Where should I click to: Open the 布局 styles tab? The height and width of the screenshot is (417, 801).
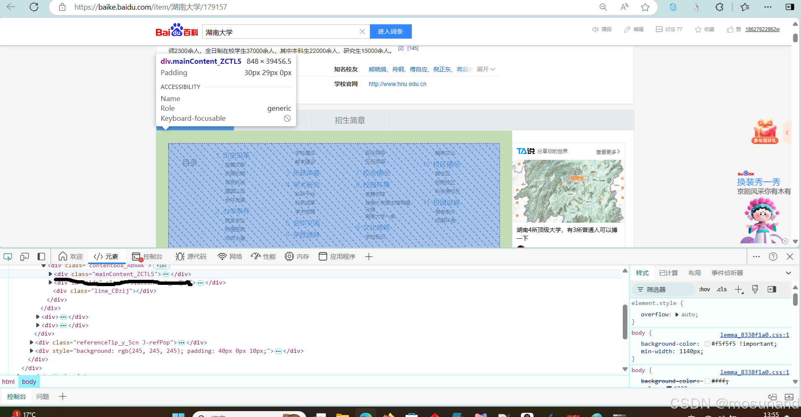coord(694,273)
